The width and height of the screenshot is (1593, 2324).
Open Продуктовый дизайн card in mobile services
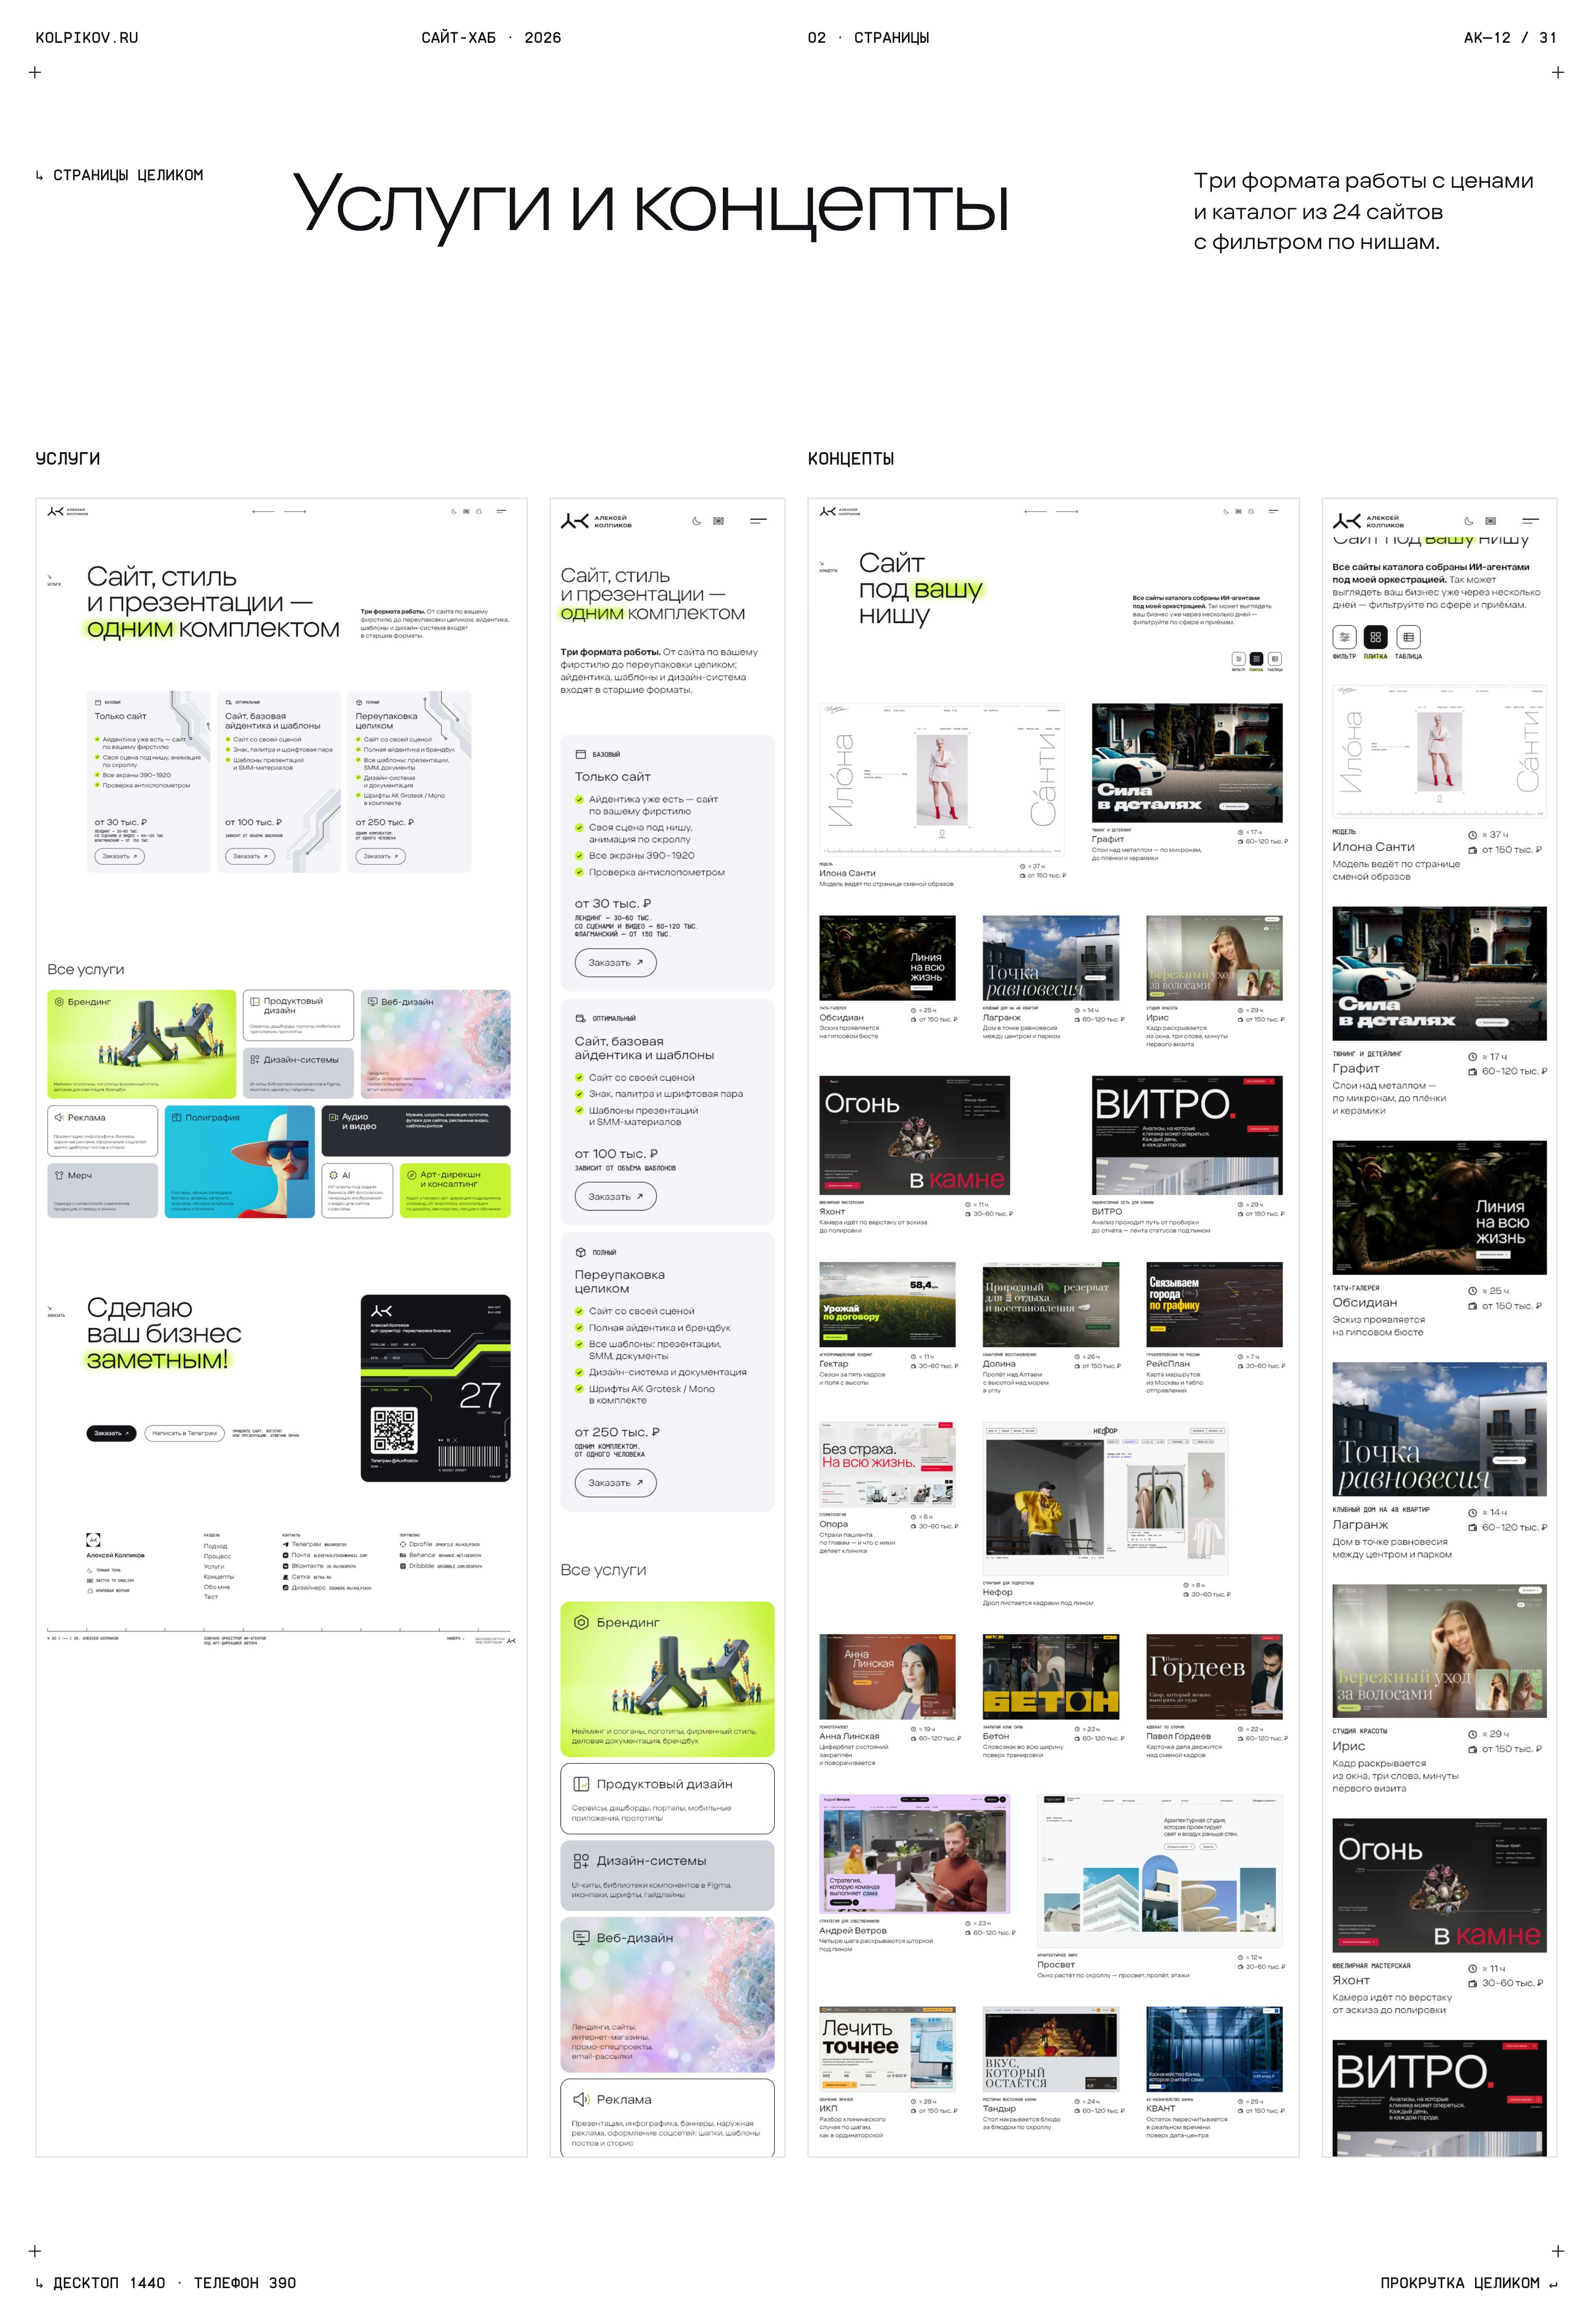(667, 1798)
